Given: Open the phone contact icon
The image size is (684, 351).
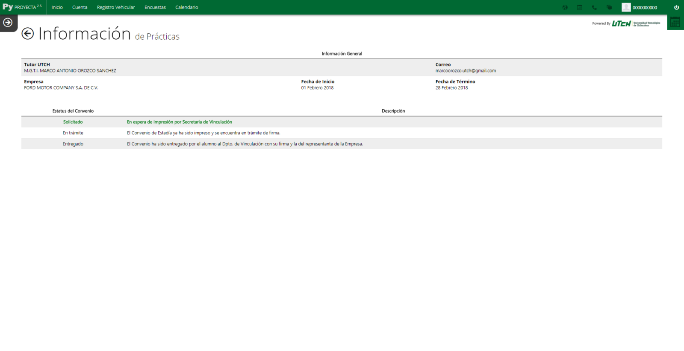Looking at the screenshot, I should point(594,7).
